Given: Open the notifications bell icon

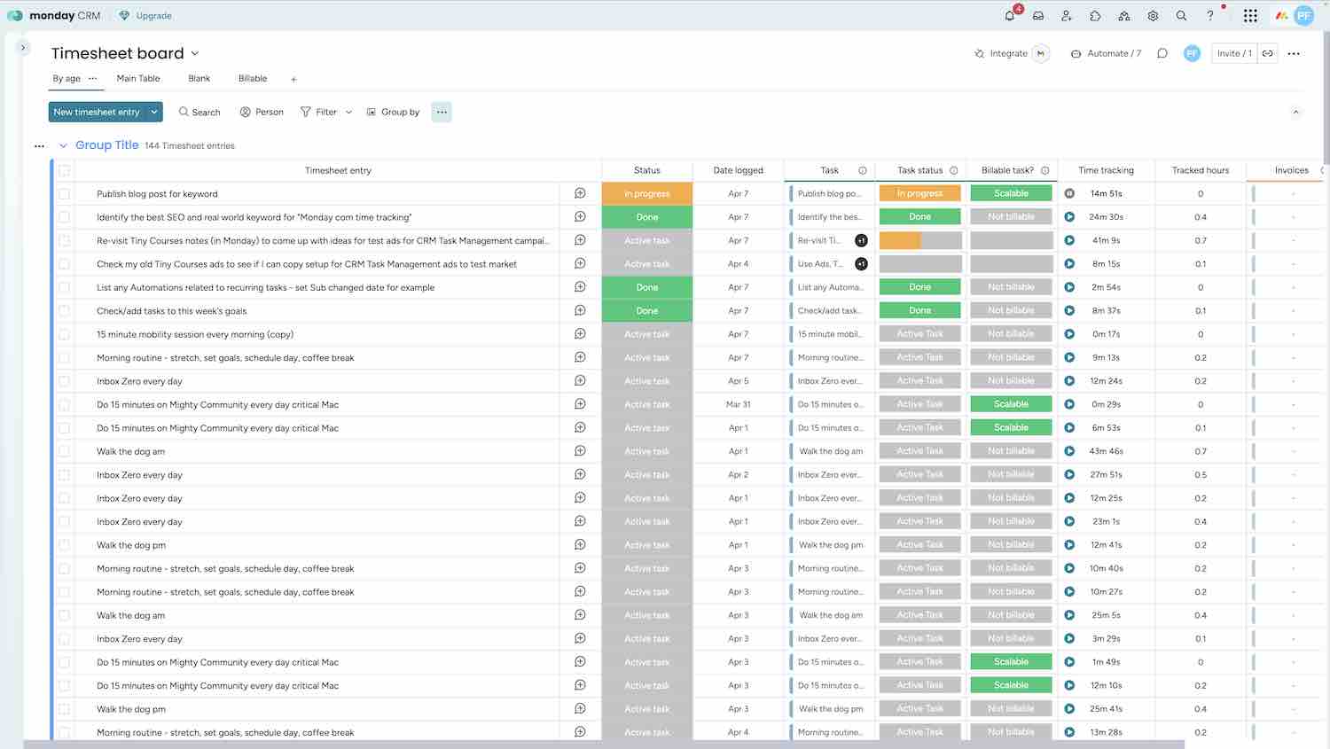Looking at the screenshot, I should point(1009,16).
